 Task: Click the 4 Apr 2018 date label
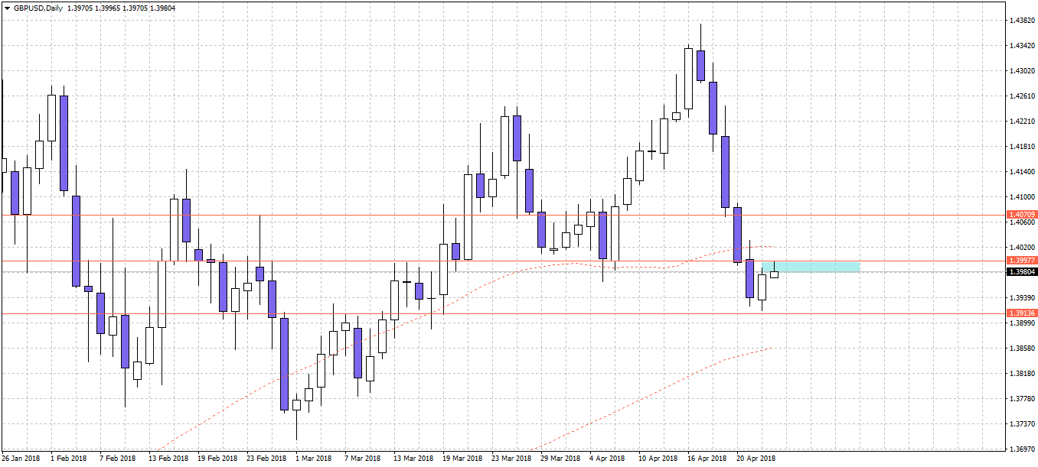(x=608, y=458)
